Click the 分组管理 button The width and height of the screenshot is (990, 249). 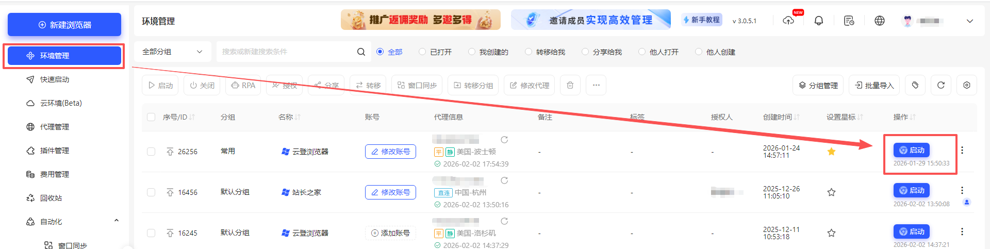(x=818, y=85)
